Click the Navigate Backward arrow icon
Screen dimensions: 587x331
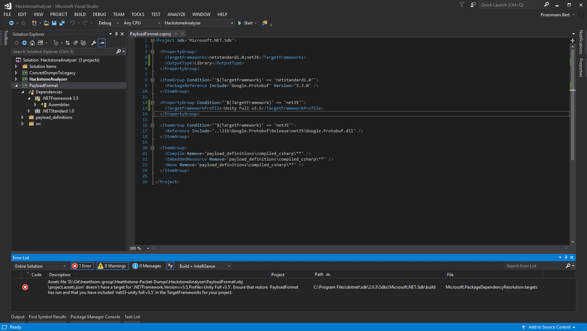pos(12,23)
